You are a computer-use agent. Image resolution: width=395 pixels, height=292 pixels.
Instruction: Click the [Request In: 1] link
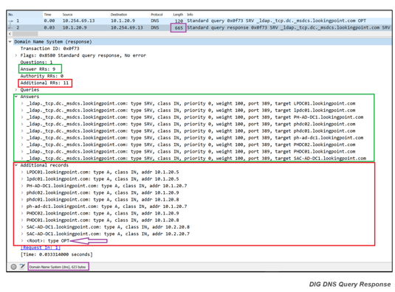point(41,248)
